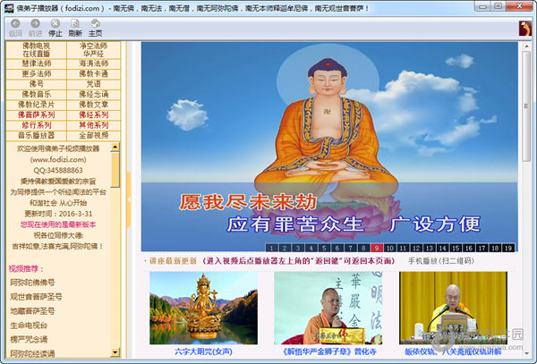Open the 佛教音乐 category
The height and width of the screenshot is (364, 537).
pos(37,95)
